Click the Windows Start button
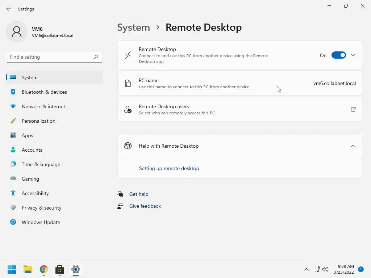This screenshot has width=371, height=278. (12, 269)
